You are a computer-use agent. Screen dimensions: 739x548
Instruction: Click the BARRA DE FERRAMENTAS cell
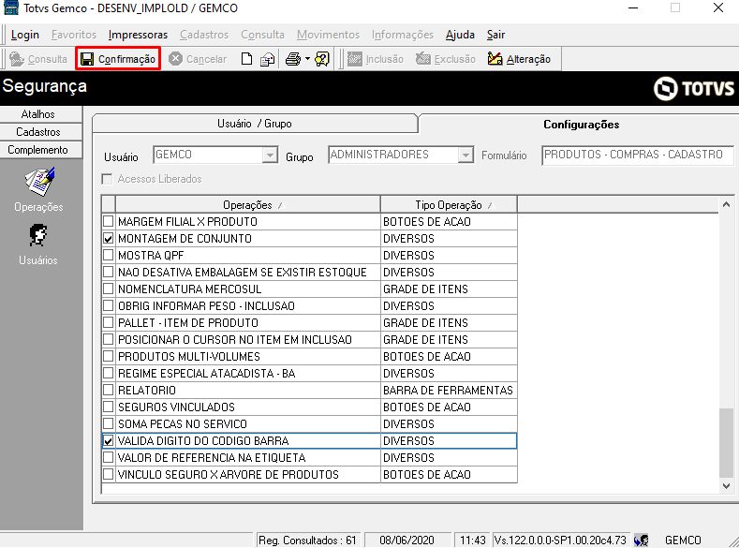click(x=449, y=390)
